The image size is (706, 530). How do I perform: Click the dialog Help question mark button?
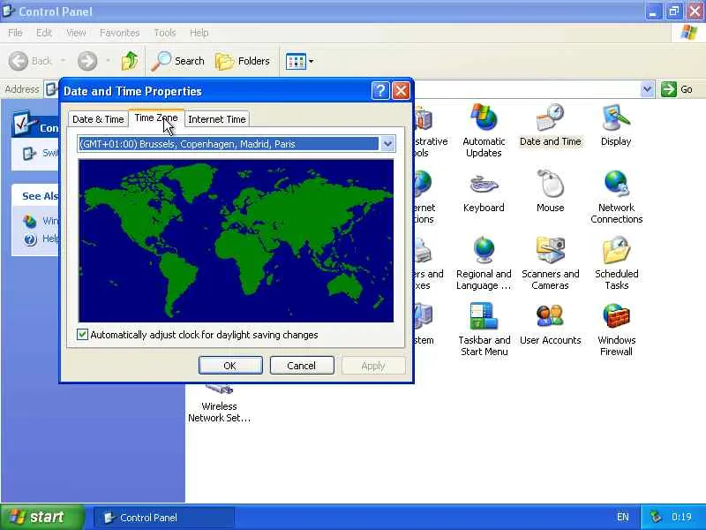click(x=380, y=91)
